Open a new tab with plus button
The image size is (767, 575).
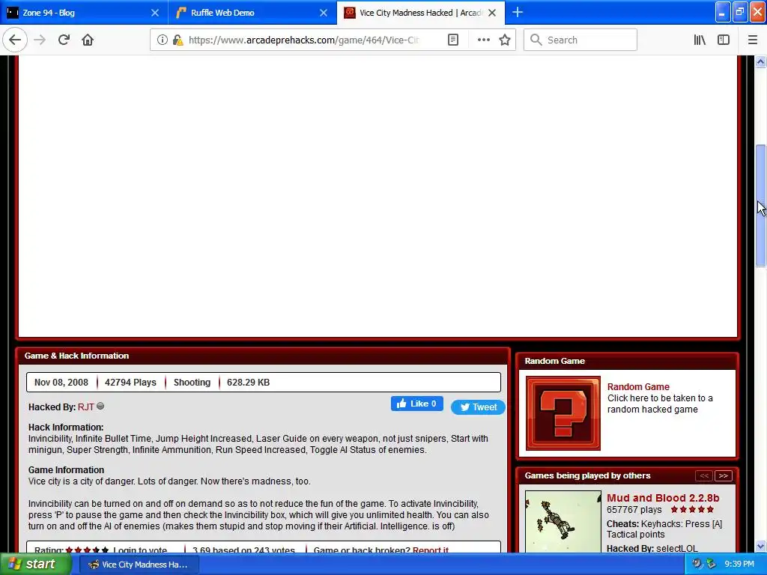coord(518,12)
